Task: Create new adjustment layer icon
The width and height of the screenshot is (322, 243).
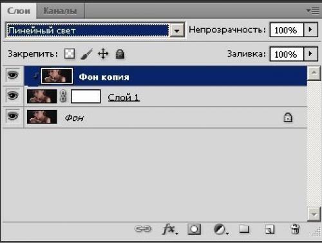Action: pos(221,230)
